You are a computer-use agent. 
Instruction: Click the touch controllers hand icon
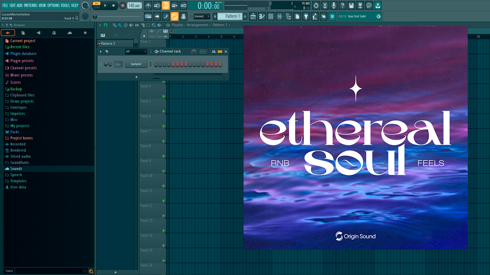point(324,16)
